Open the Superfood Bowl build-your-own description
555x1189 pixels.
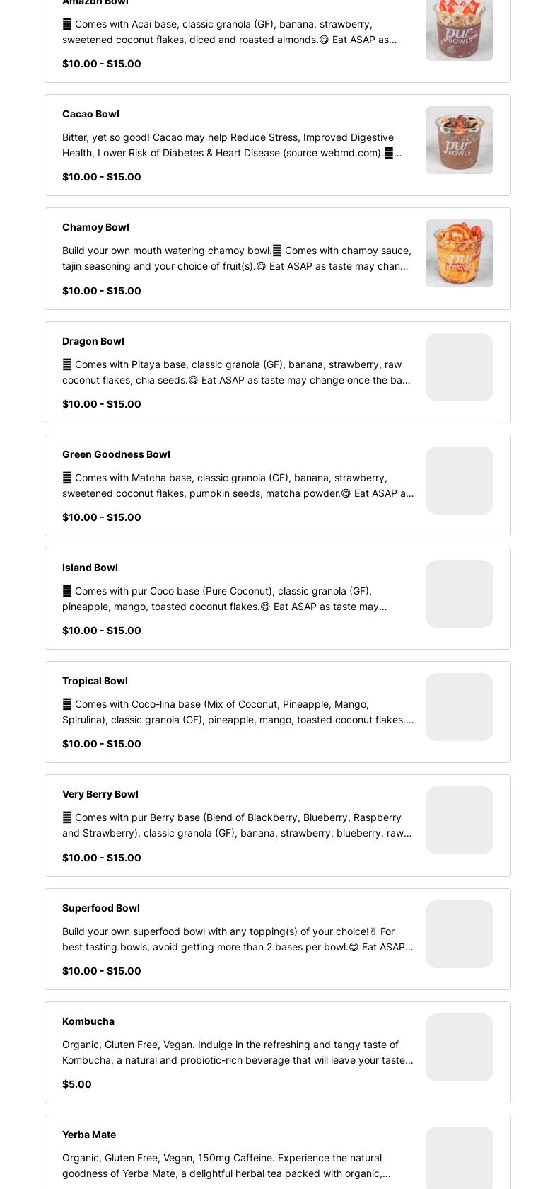[238, 939]
